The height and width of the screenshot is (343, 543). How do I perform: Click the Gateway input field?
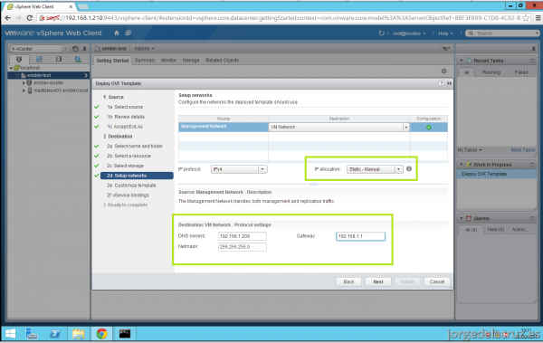tap(360, 236)
